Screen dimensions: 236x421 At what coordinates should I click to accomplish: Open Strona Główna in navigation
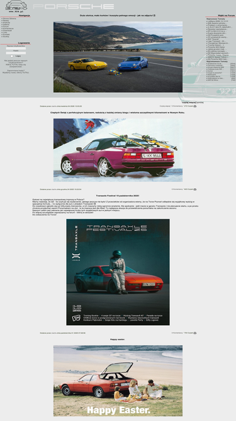pyautogui.click(x=9, y=18)
